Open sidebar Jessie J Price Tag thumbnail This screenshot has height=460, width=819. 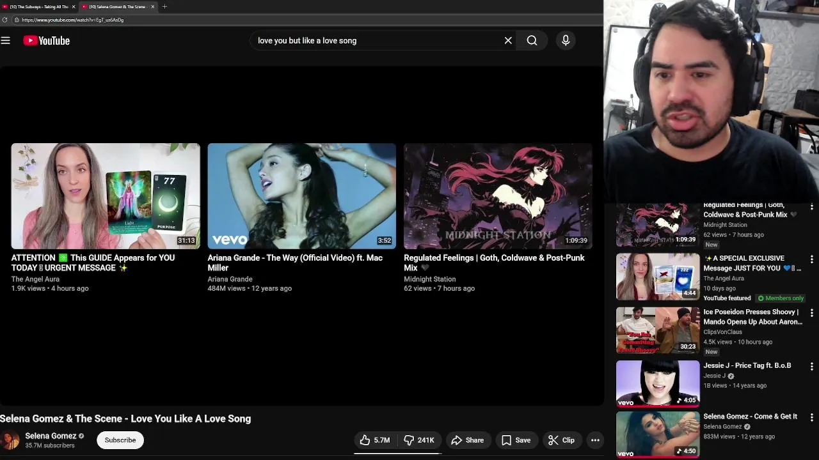[x=658, y=383]
